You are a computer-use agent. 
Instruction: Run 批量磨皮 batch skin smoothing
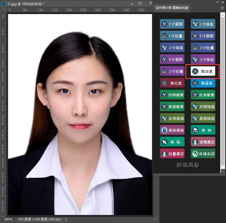pyautogui.click(x=172, y=154)
